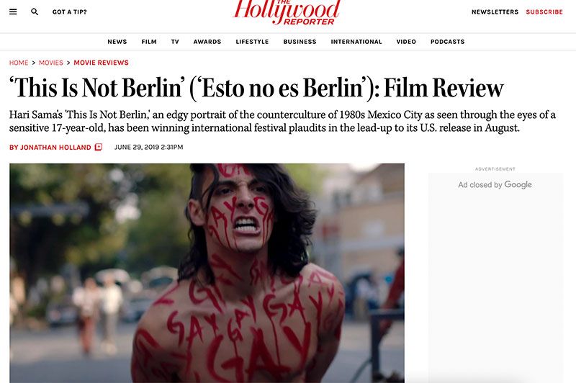This screenshot has height=383, width=576.
Task: Select the News menu item
Action: [117, 42]
